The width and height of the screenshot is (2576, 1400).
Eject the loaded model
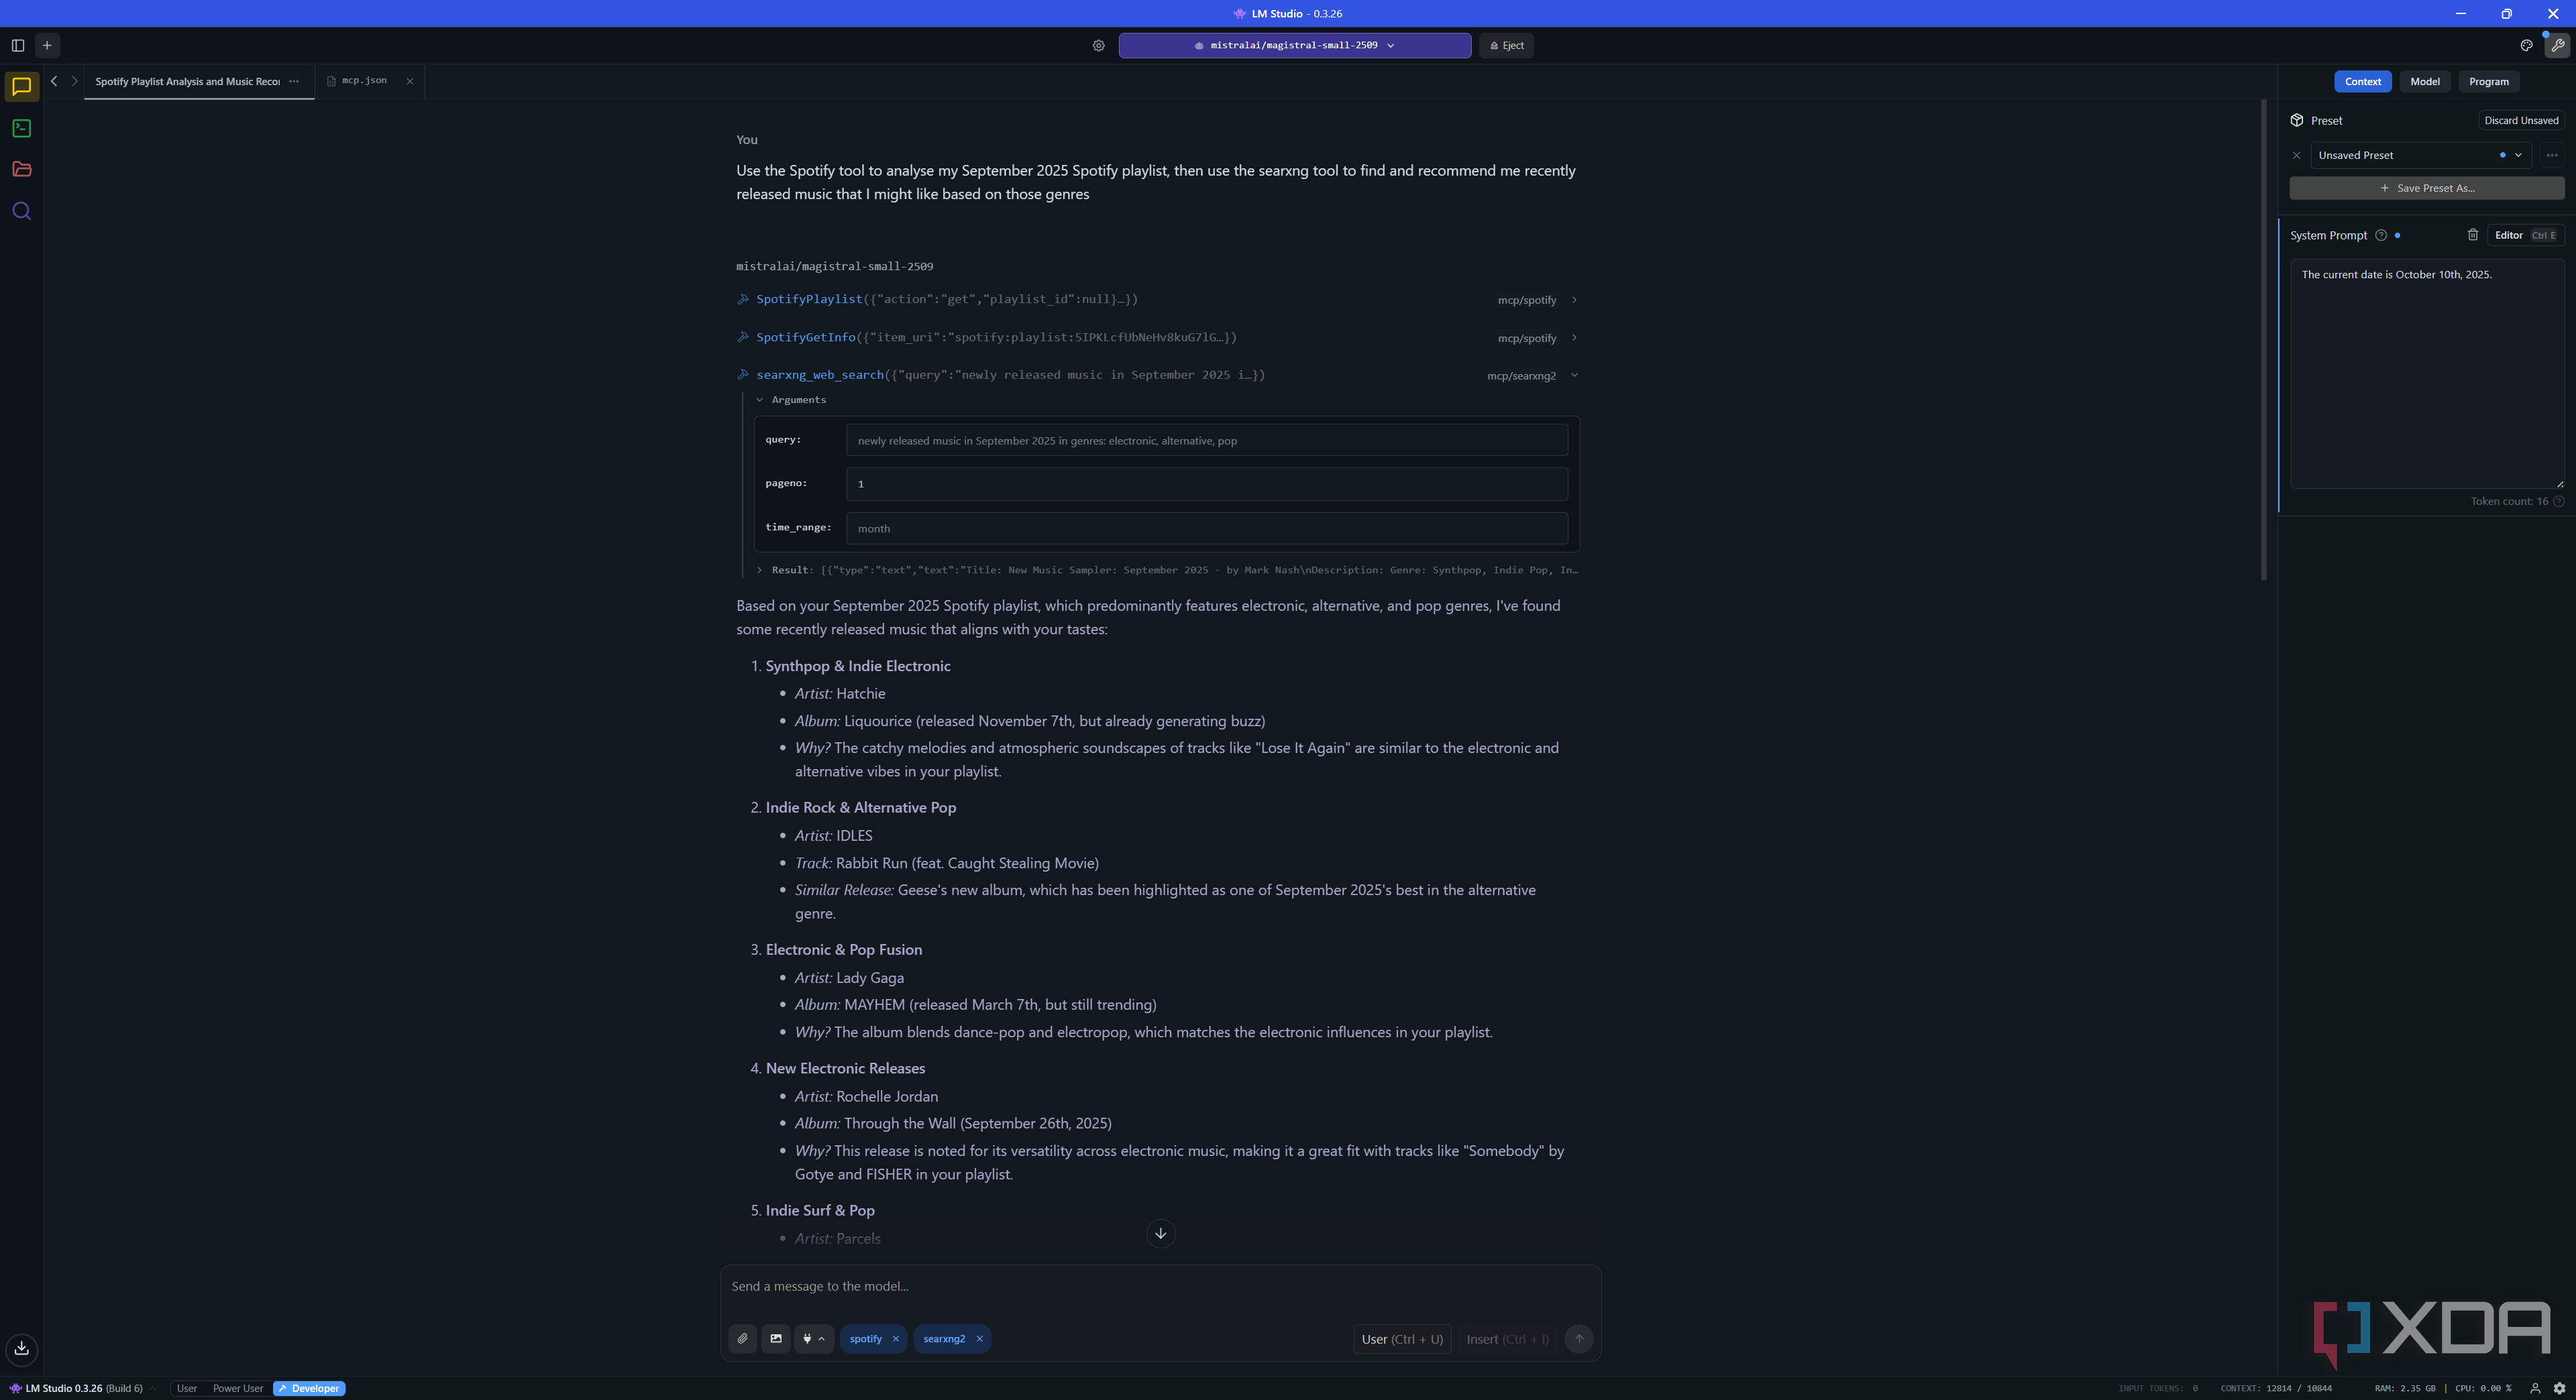tap(1506, 45)
